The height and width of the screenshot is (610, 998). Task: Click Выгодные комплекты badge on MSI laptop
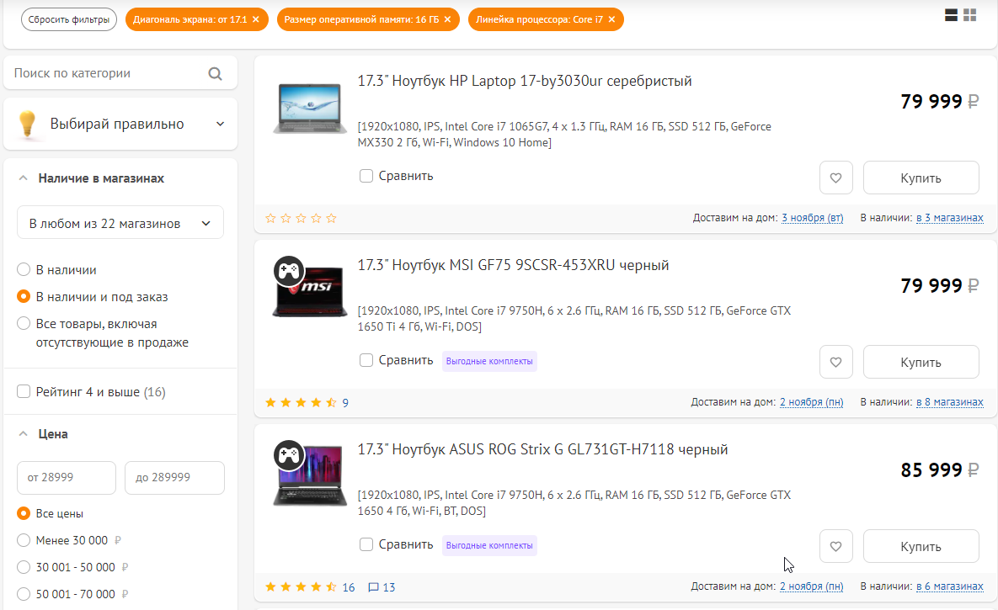click(x=489, y=361)
